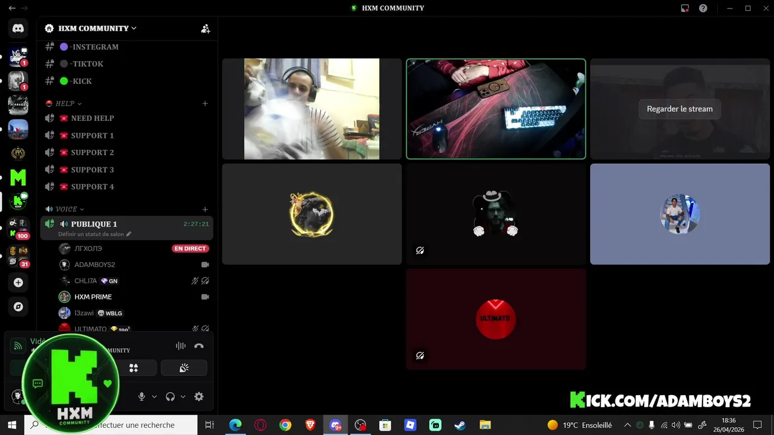Viewport: 774px width, 435px height.
Task: Open the green M server icon
Action: 18,177
